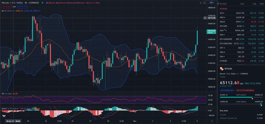Select the DAX row in watchlist
This screenshot has width=265, height=124.
[241, 31]
